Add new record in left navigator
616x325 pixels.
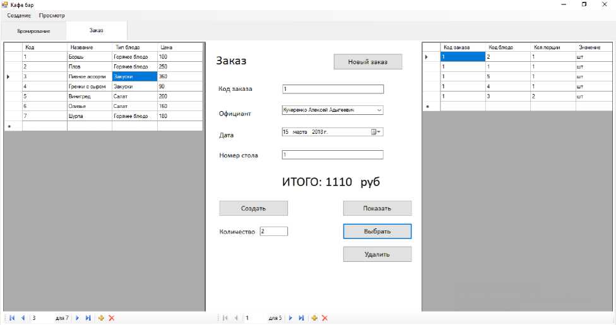(x=101, y=318)
